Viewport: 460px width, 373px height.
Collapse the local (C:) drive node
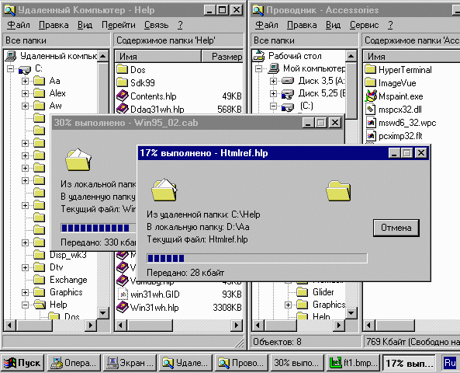tap(273, 106)
